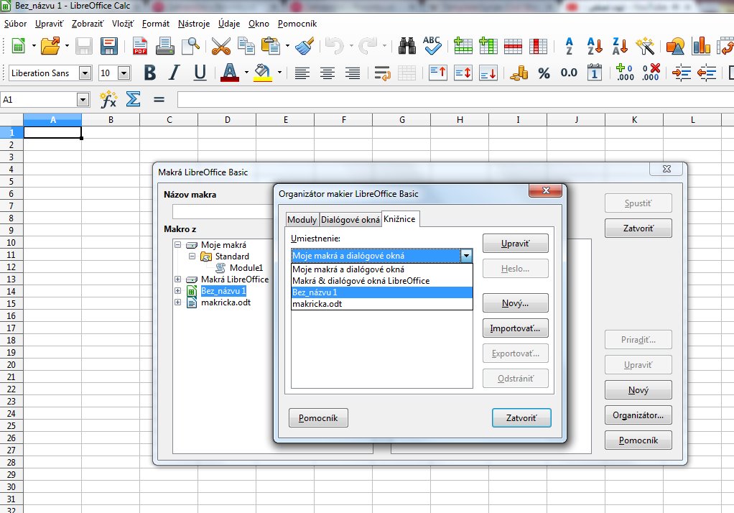Screen dimensions: 734x513
Task: Format cell as percent
Action: pyautogui.click(x=544, y=73)
